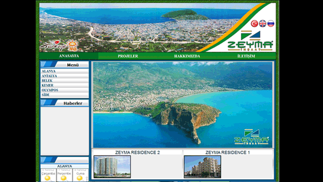Screen dimensions: 323x182
Task: Select ALANYA from the Menü list
Action: (65, 71)
